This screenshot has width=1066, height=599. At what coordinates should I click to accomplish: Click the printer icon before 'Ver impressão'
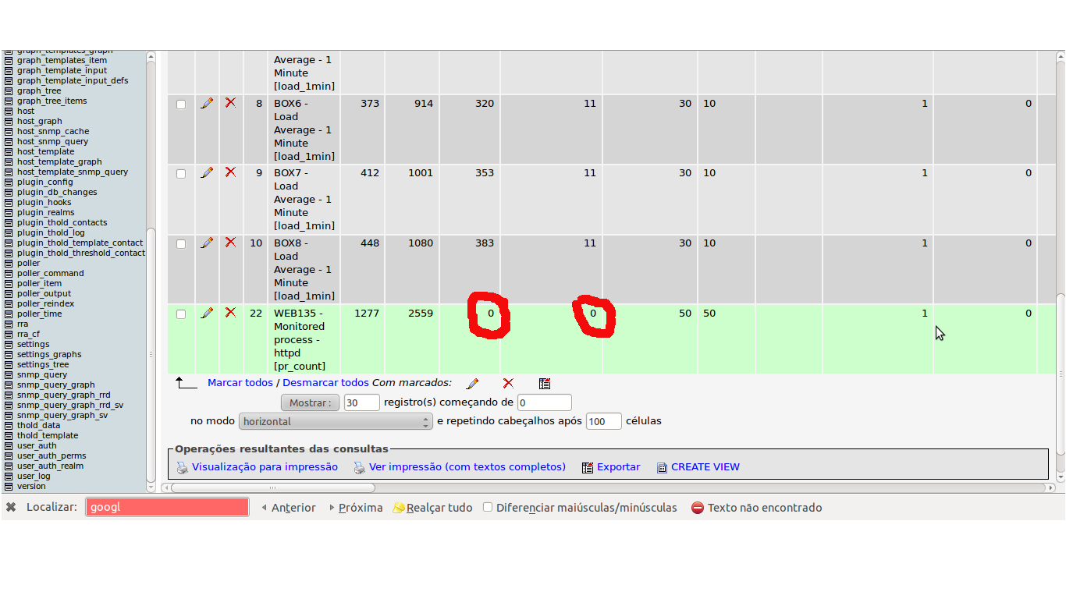click(x=359, y=468)
